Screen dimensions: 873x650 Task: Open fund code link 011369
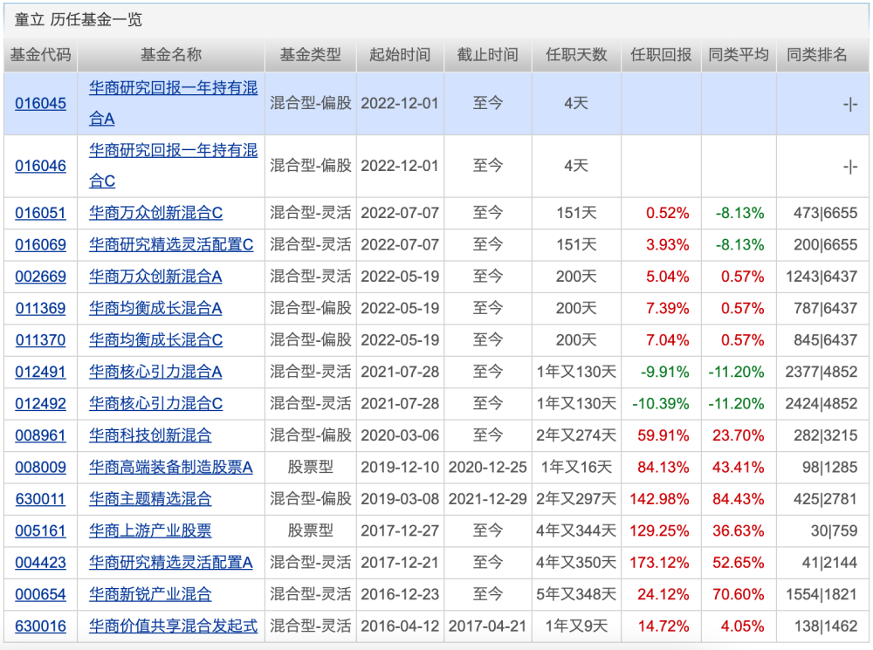tap(41, 308)
